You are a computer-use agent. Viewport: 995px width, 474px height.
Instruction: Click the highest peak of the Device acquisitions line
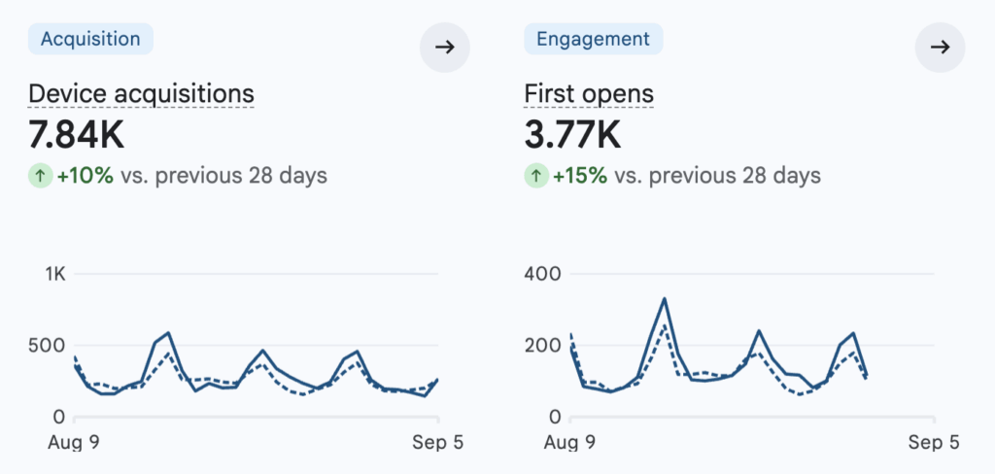coord(168,332)
